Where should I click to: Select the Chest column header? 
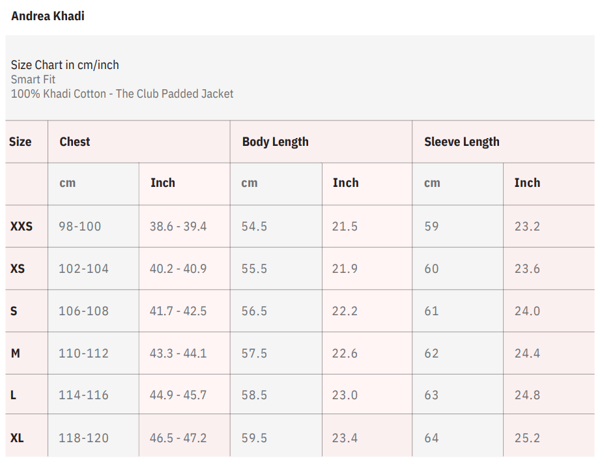coord(74,141)
